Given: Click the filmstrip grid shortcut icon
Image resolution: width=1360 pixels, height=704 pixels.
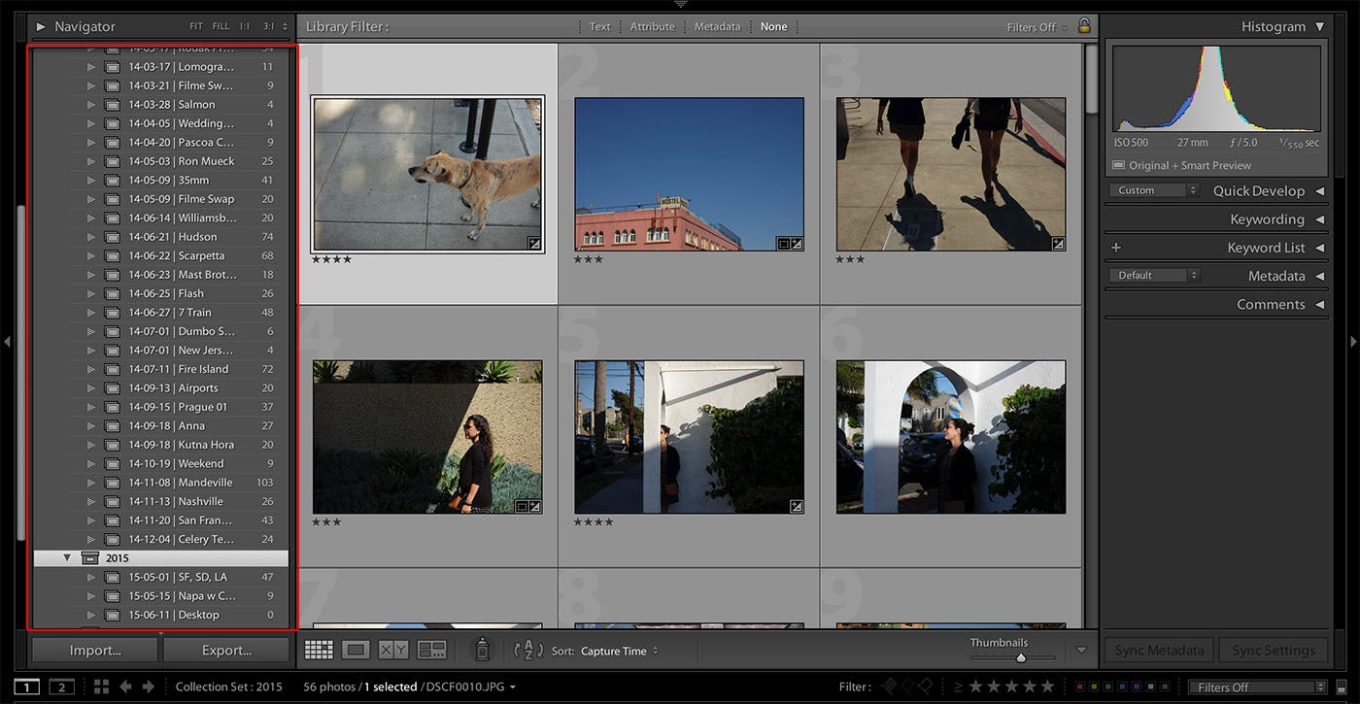Looking at the screenshot, I should pos(101,687).
